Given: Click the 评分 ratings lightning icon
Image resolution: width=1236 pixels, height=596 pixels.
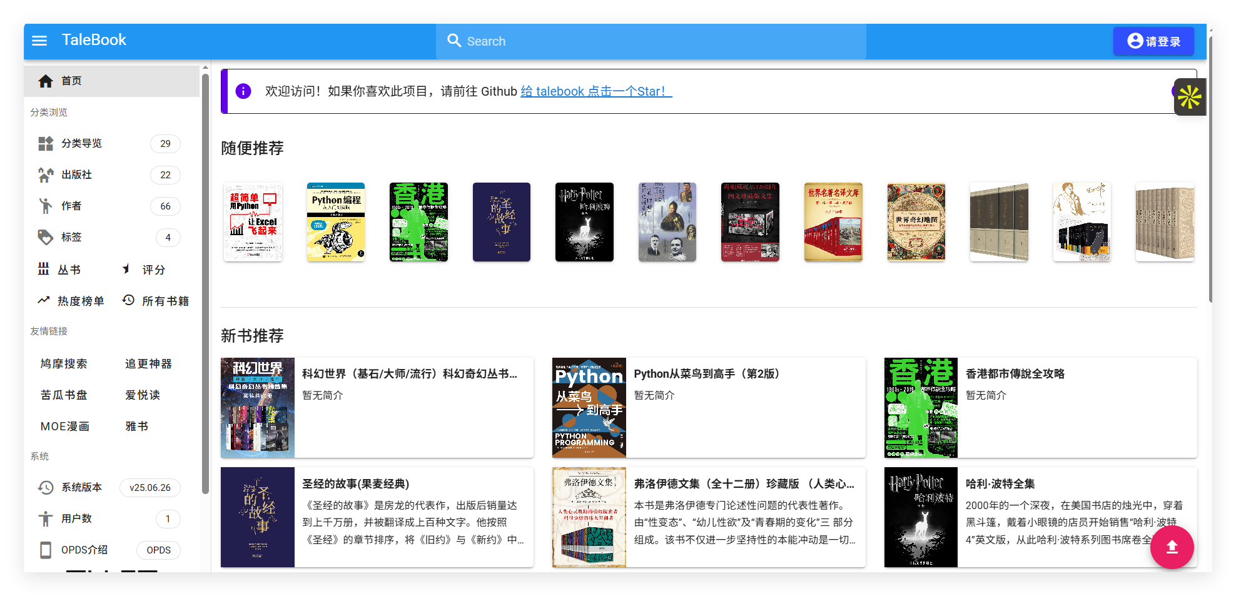Looking at the screenshot, I should coord(126,269).
